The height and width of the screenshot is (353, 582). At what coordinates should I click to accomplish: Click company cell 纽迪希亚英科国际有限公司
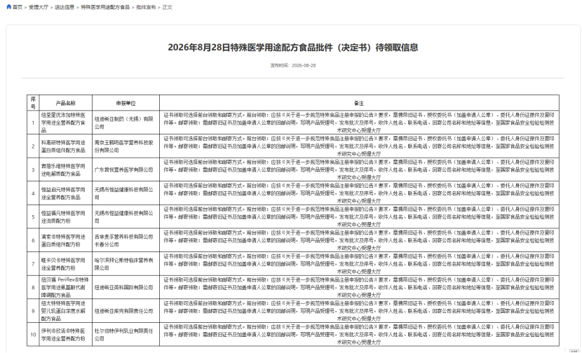(x=126, y=287)
